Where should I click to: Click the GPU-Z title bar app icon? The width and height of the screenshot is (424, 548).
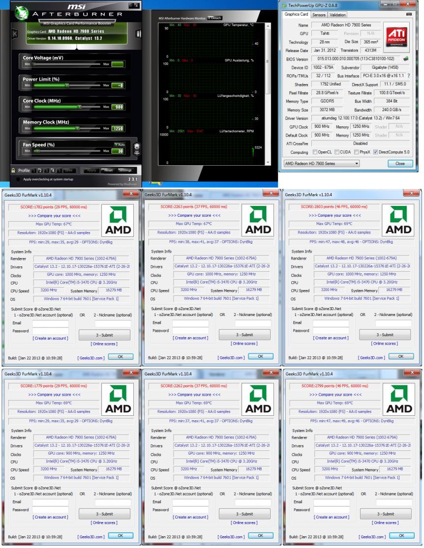pos(284,5)
